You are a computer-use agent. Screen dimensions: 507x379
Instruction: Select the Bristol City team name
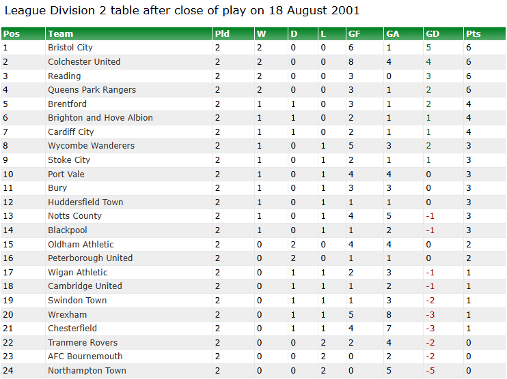pos(70,48)
